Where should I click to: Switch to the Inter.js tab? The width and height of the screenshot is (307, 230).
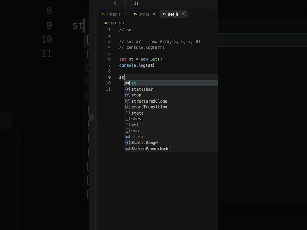click(114, 14)
